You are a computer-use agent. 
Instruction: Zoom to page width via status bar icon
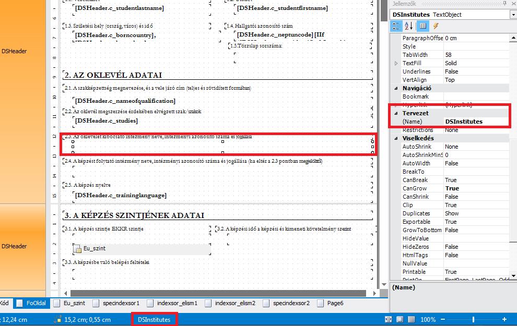pyautogui.click(x=389, y=319)
